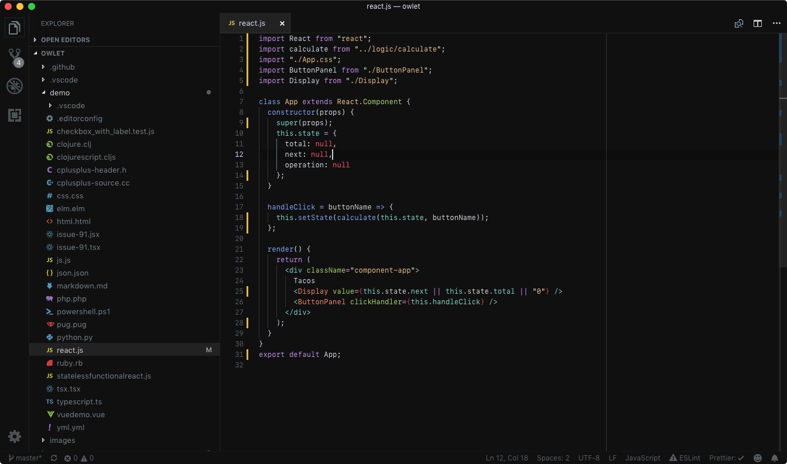Open issue-91.tsx file
This screenshot has width=787, height=464.
coord(124,247)
